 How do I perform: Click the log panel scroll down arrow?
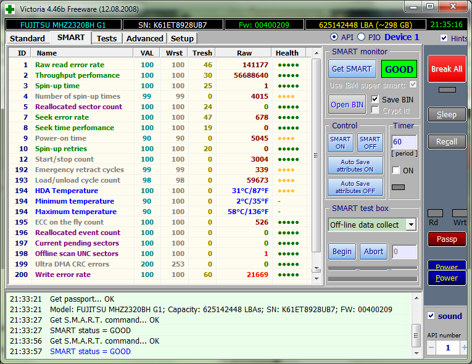[x=416, y=353]
